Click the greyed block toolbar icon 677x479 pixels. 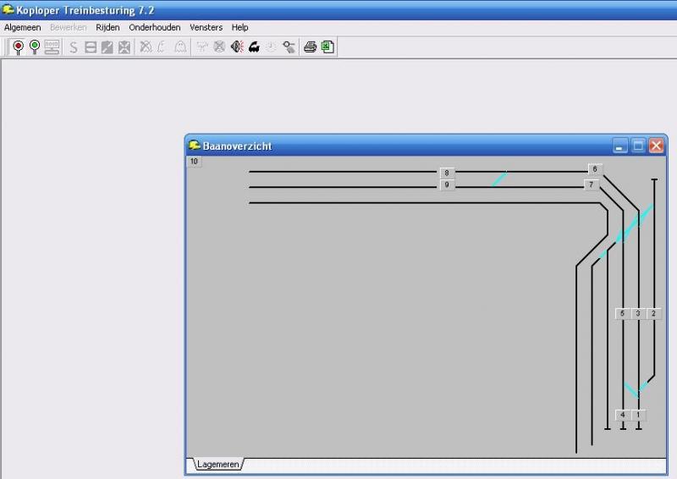pos(91,47)
